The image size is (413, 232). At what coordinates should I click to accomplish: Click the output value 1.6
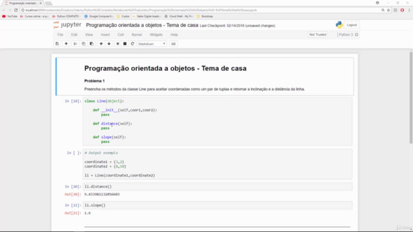88,213
